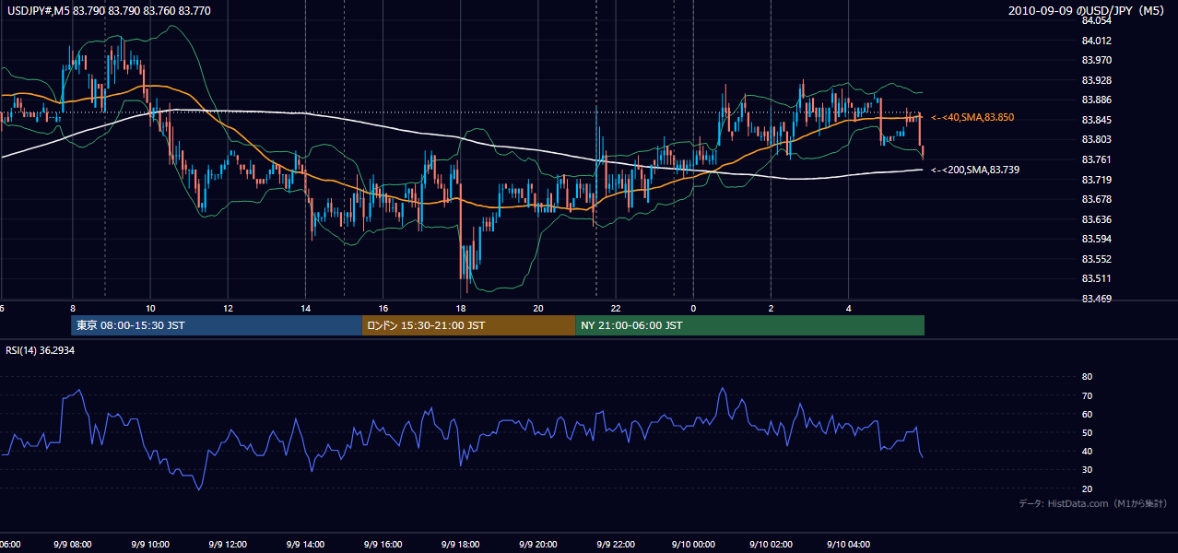Click hour label 4 under the price chart
The image size is (1178, 553).
click(x=848, y=309)
